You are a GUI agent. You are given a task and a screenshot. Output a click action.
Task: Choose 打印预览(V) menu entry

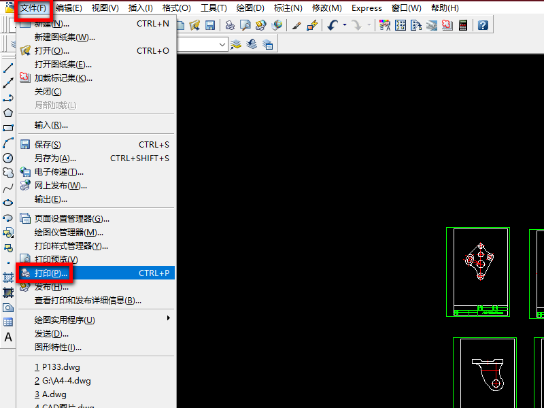coord(96,260)
